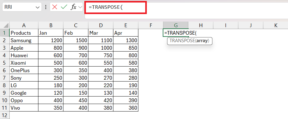Select row 1 header

pyautogui.click(x=5, y=33)
